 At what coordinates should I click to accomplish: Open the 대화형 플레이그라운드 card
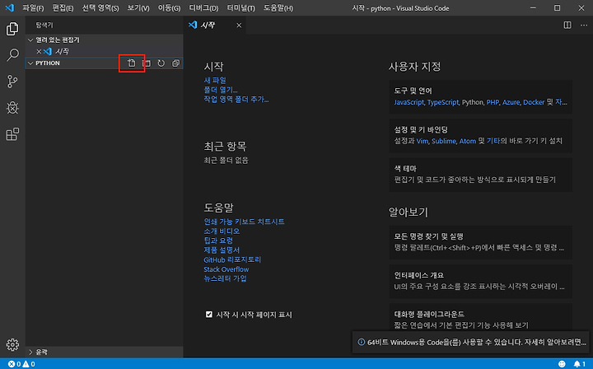(480, 317)
